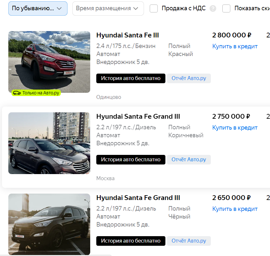Open 'Отчёт Авто.ру' for Одинцово listing
The height and width of the screenshot is (256, 270).
click(x=189, y=78)
